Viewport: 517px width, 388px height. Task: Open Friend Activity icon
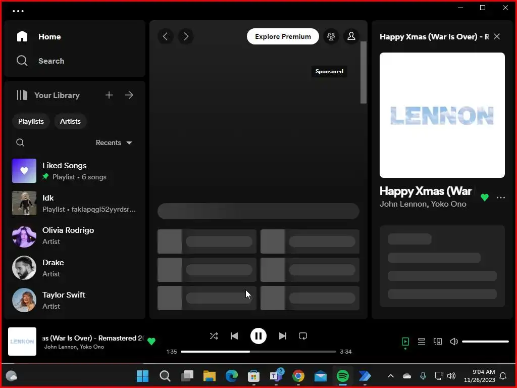(x=331, y=36)
